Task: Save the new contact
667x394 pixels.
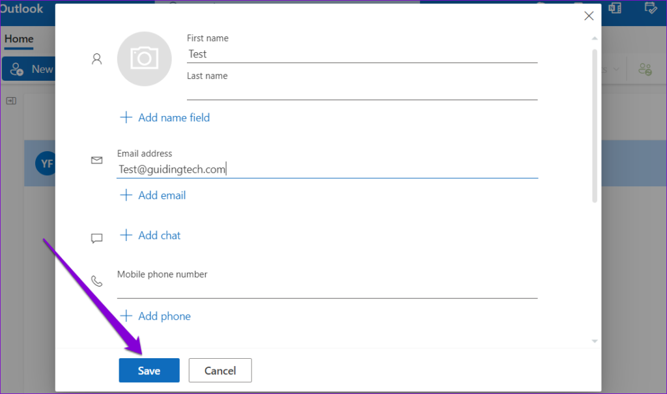Action: 149,370
